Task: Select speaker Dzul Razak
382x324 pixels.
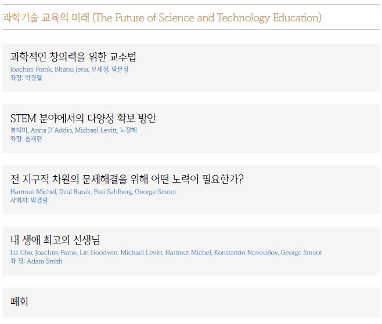Action: [75, 192]
